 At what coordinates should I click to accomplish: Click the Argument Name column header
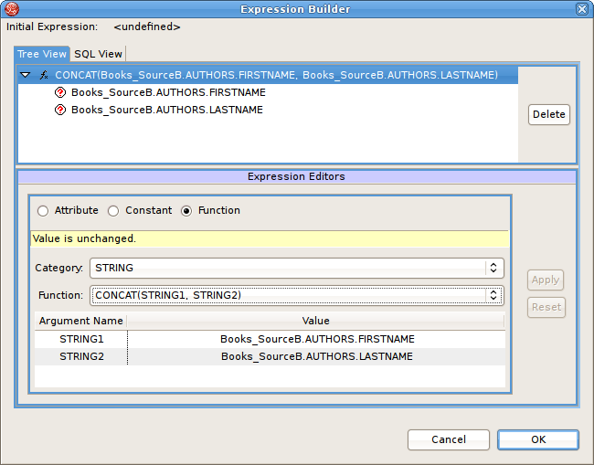(80, 321)
